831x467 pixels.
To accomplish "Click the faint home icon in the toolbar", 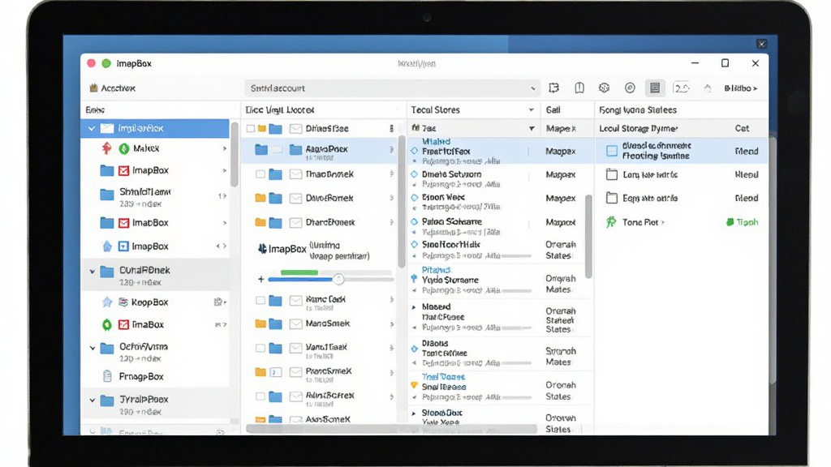I will tap(708, 88).
